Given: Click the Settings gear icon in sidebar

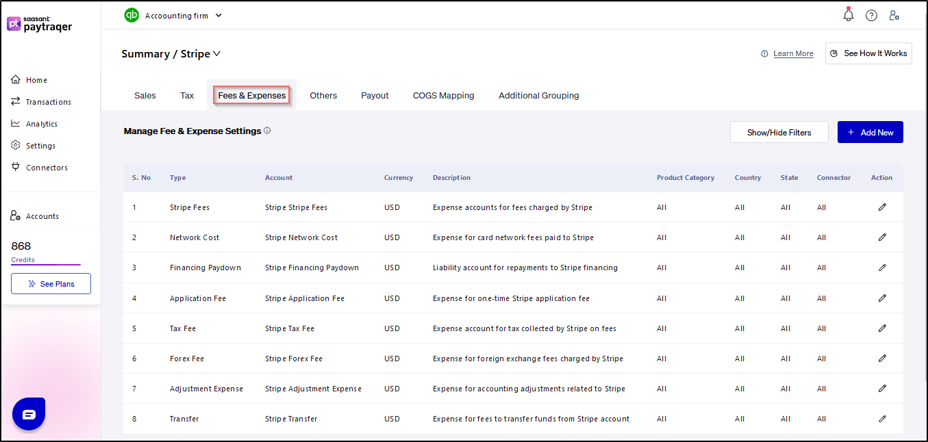Looking at the screenshot, I should [x=16, y=145].
